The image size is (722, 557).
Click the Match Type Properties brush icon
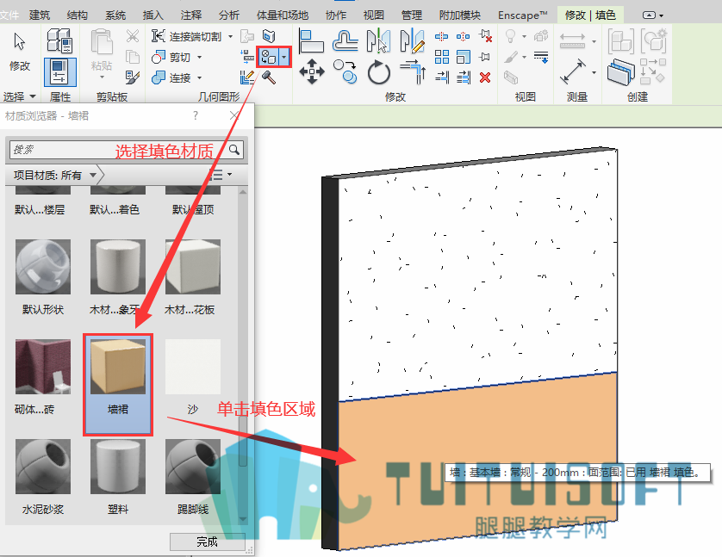[133, 77]
